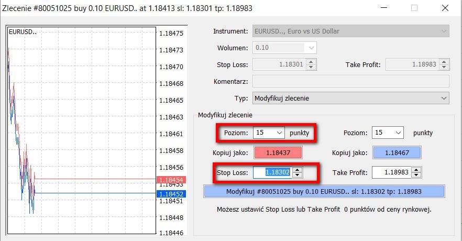Focus the lower Take Profit 1.18983 field

391,172
